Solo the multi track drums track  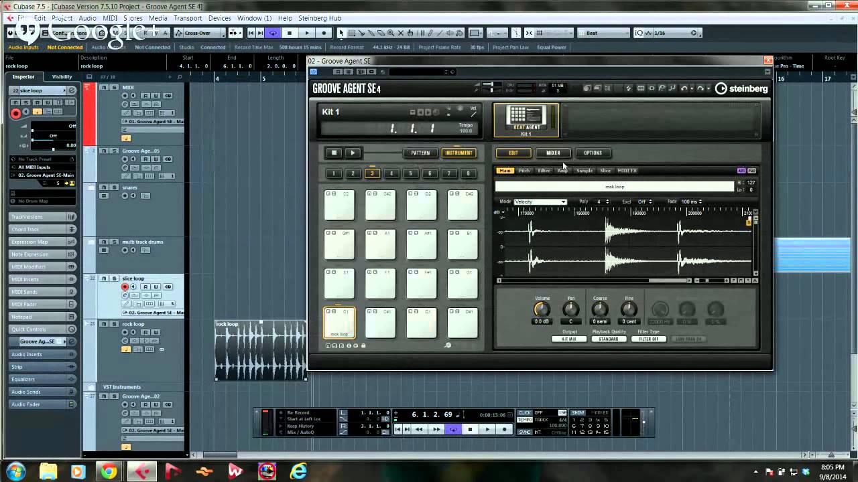[114, 242]
